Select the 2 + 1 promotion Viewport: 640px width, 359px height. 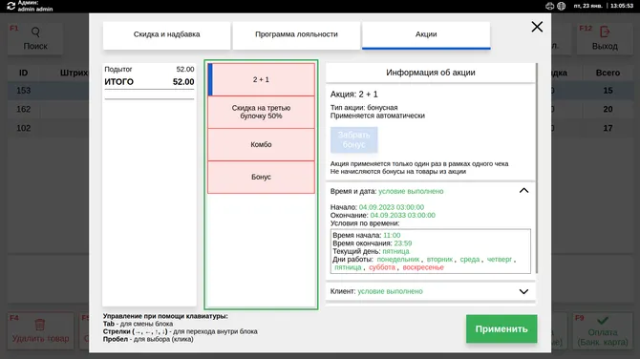click(261, 79)
